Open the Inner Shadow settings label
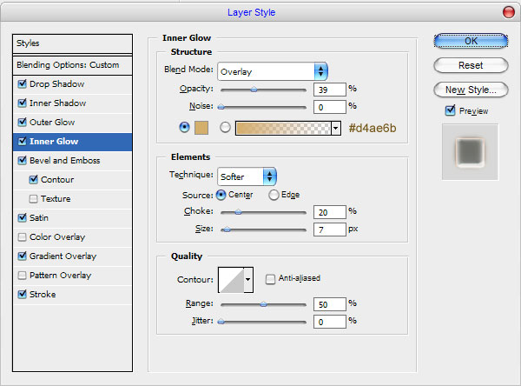Image resolution: width=521 pixels, height=386 pixels. click(58, 103)
